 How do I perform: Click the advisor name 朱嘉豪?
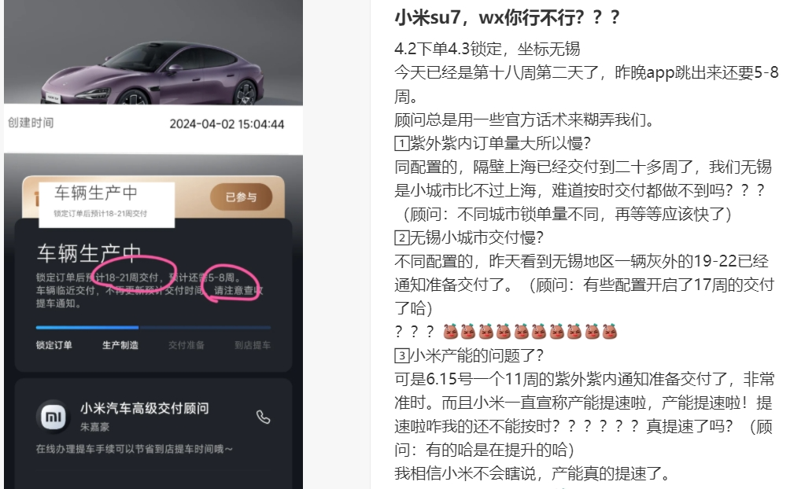94,427
